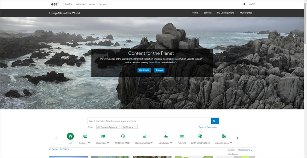Open the Most Recent sort dropdown
Image resolution: width=307 pixels, height=158 pixels.
coord(245,150)
